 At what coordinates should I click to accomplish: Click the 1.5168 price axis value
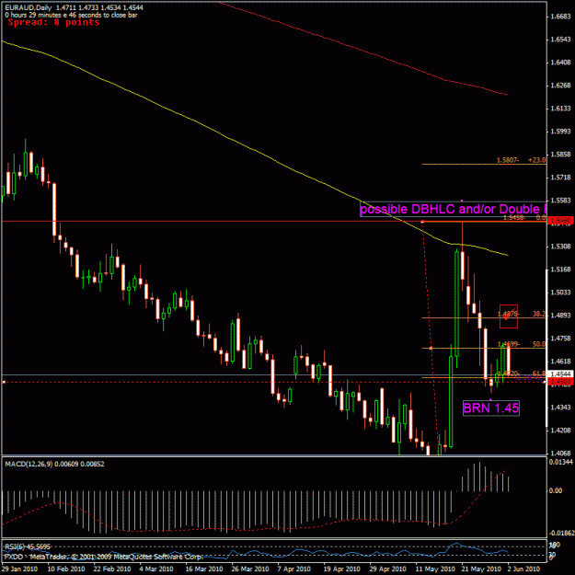(561, 270)
